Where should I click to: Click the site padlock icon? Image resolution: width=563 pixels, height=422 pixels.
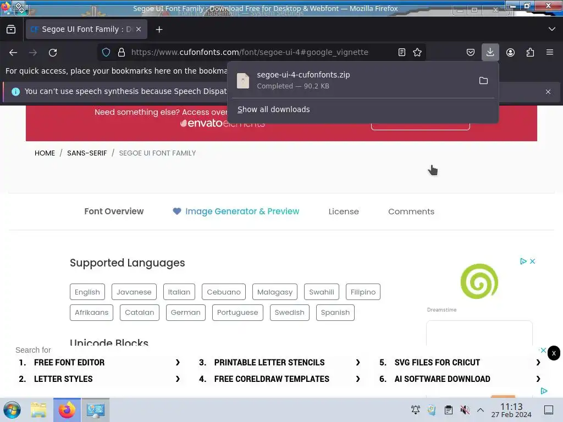coord(122,52)
